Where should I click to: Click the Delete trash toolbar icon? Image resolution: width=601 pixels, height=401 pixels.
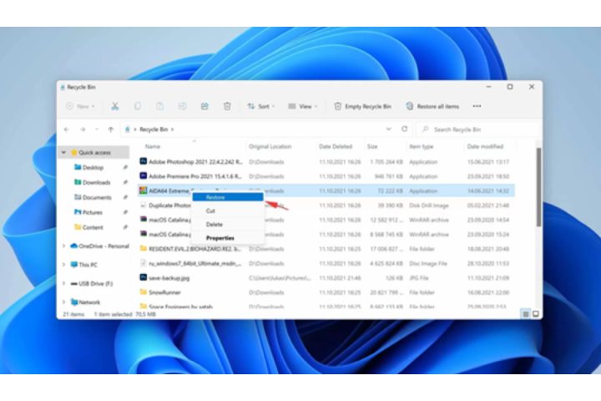[x=227, y=106]
